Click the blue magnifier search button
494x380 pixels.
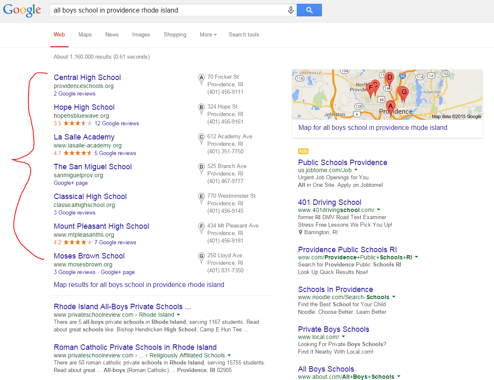tap(309, 10)
